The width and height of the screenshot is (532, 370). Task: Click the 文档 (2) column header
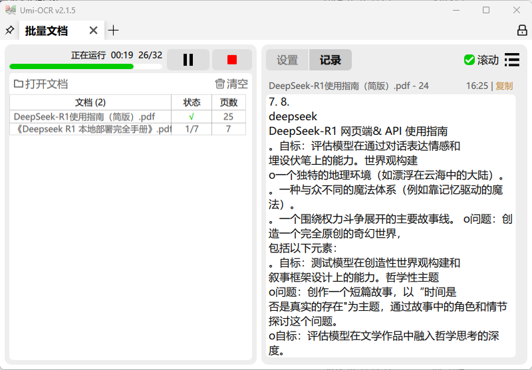[x=90, y=102]
